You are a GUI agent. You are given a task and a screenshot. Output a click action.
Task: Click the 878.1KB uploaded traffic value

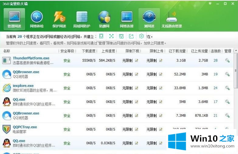[202, 116]
